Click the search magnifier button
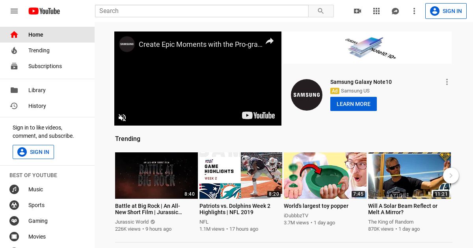473x248 pixels. click(321, 11)
